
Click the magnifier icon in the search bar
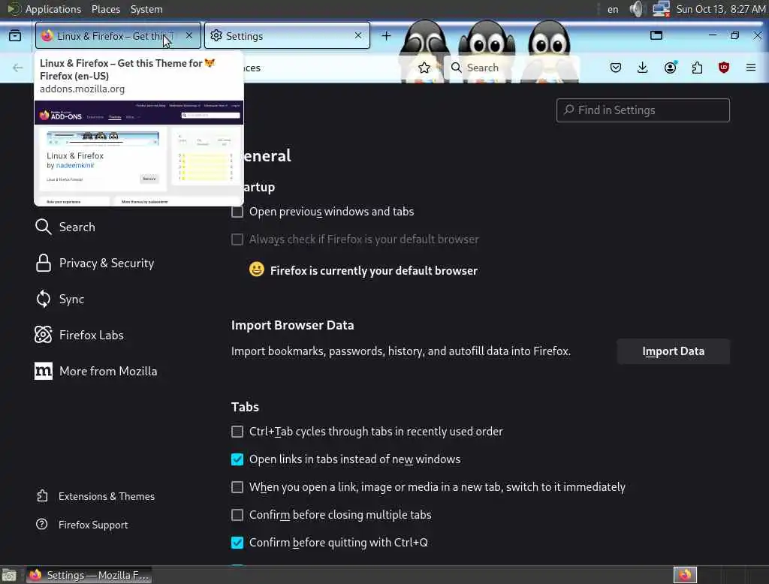[x=456, y=68]
